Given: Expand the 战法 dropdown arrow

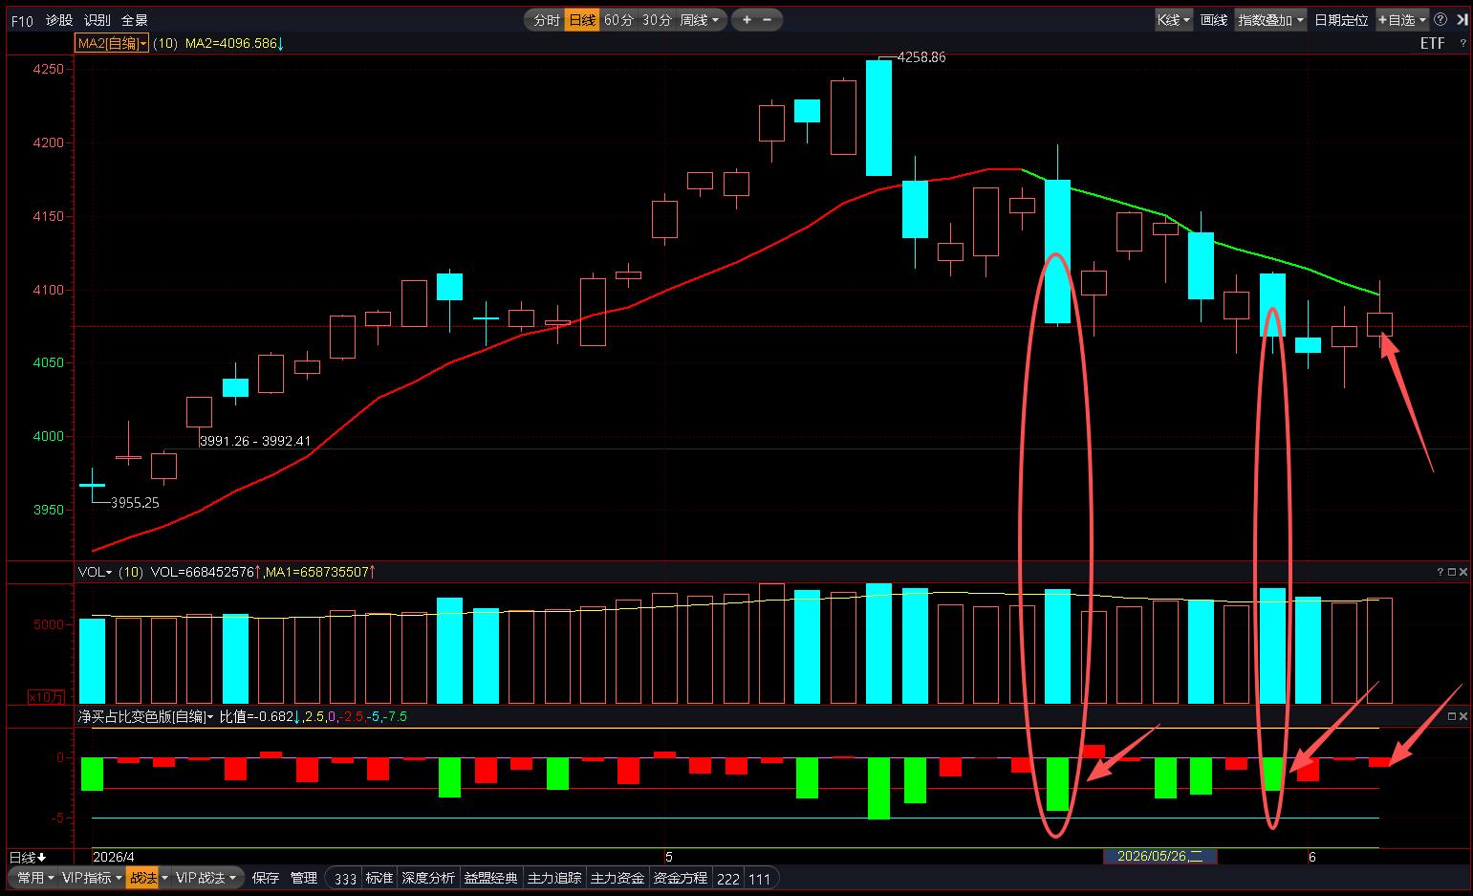Looking at the screenshot, I should [164, 878].
